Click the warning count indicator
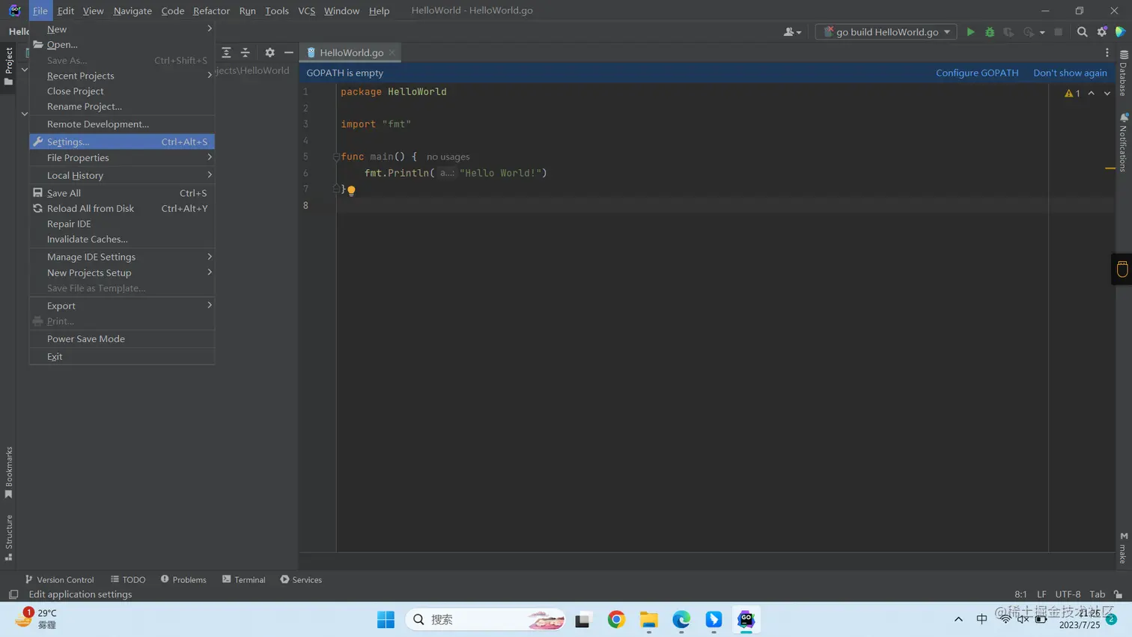This screenshot has height=637, width=1132. pyautogui.click(x=1072, y=94)
